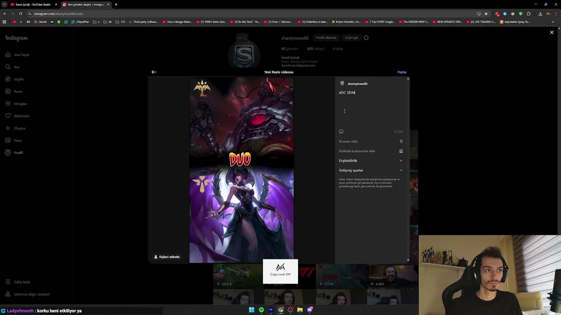
Task: Open Keşfet in the sidebar
Action: 14,79
